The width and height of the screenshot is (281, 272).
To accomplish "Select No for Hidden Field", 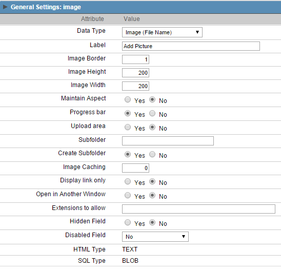I will tap(152, 223).
